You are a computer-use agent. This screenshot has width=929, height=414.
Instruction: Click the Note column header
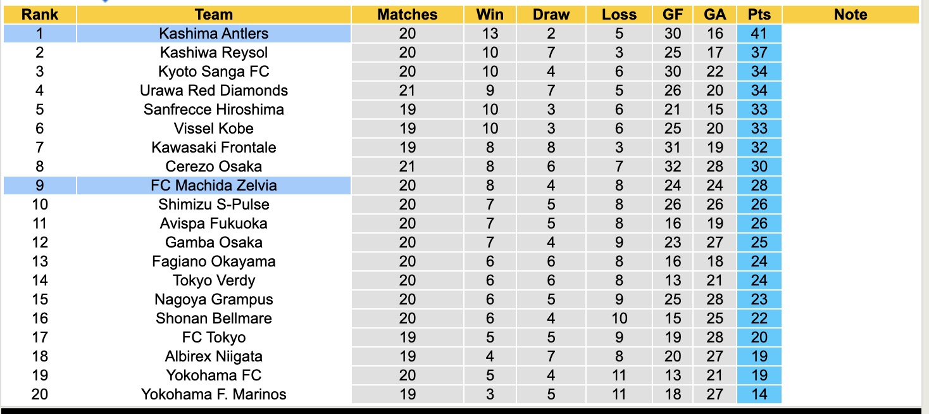click(x=850, y=15)
